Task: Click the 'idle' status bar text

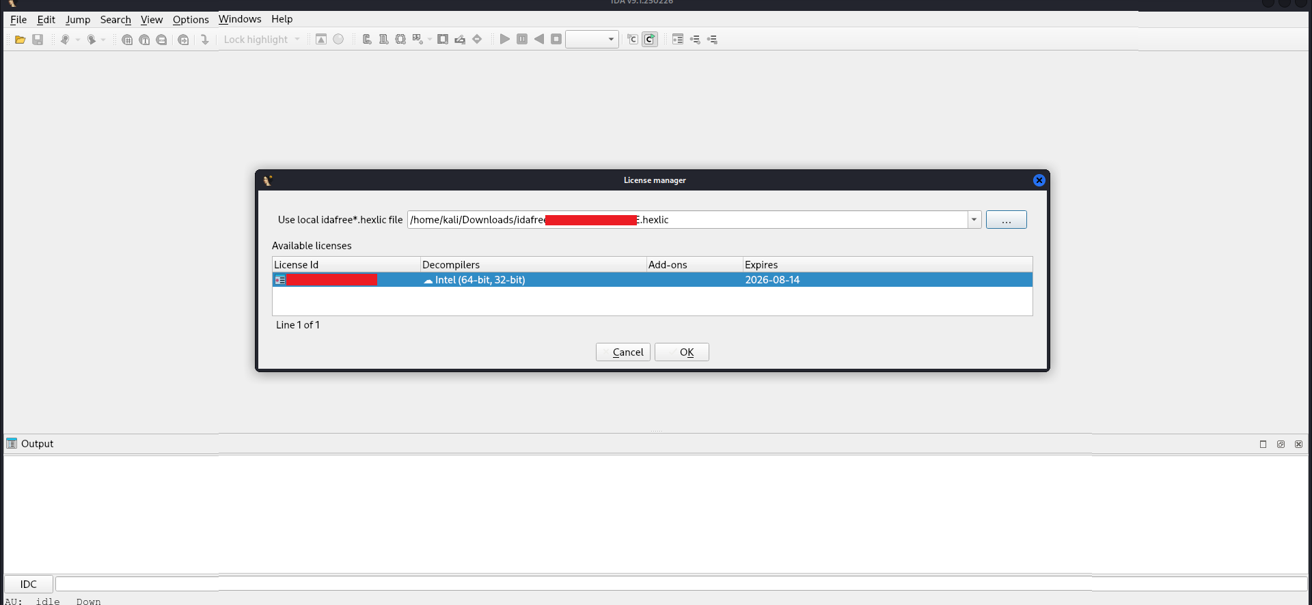Action: (48, 601)
